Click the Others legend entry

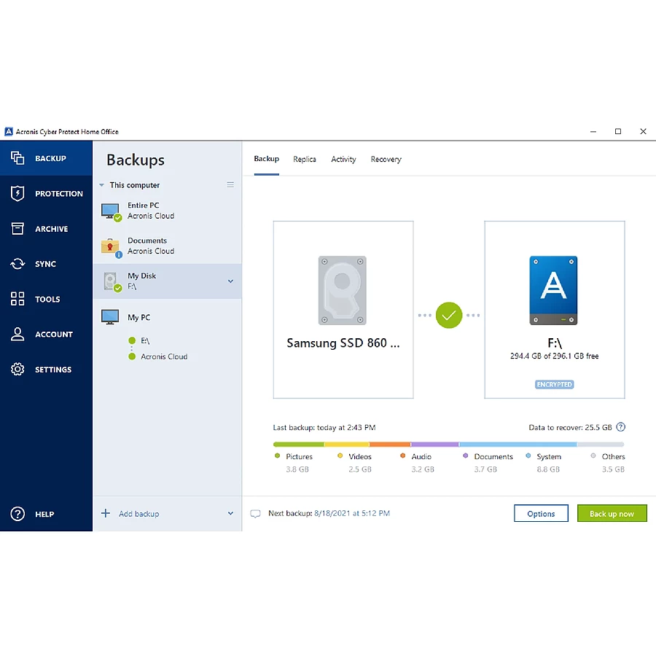pos(608,462)
